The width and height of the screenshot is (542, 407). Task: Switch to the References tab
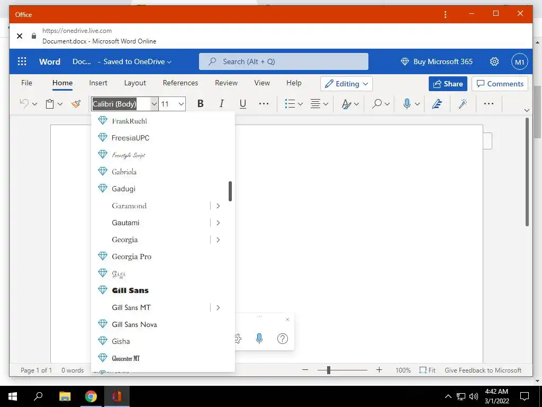(180, 83)
